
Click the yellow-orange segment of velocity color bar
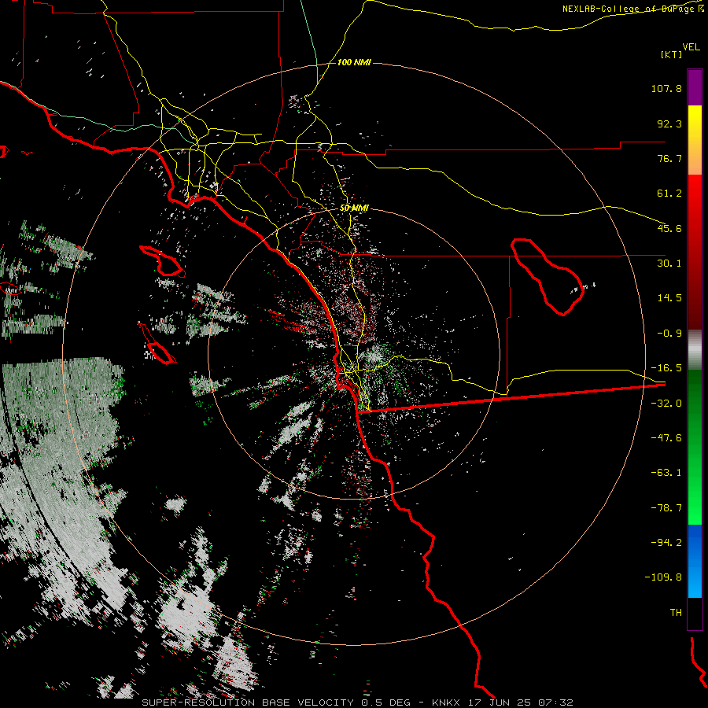[695, 140]
